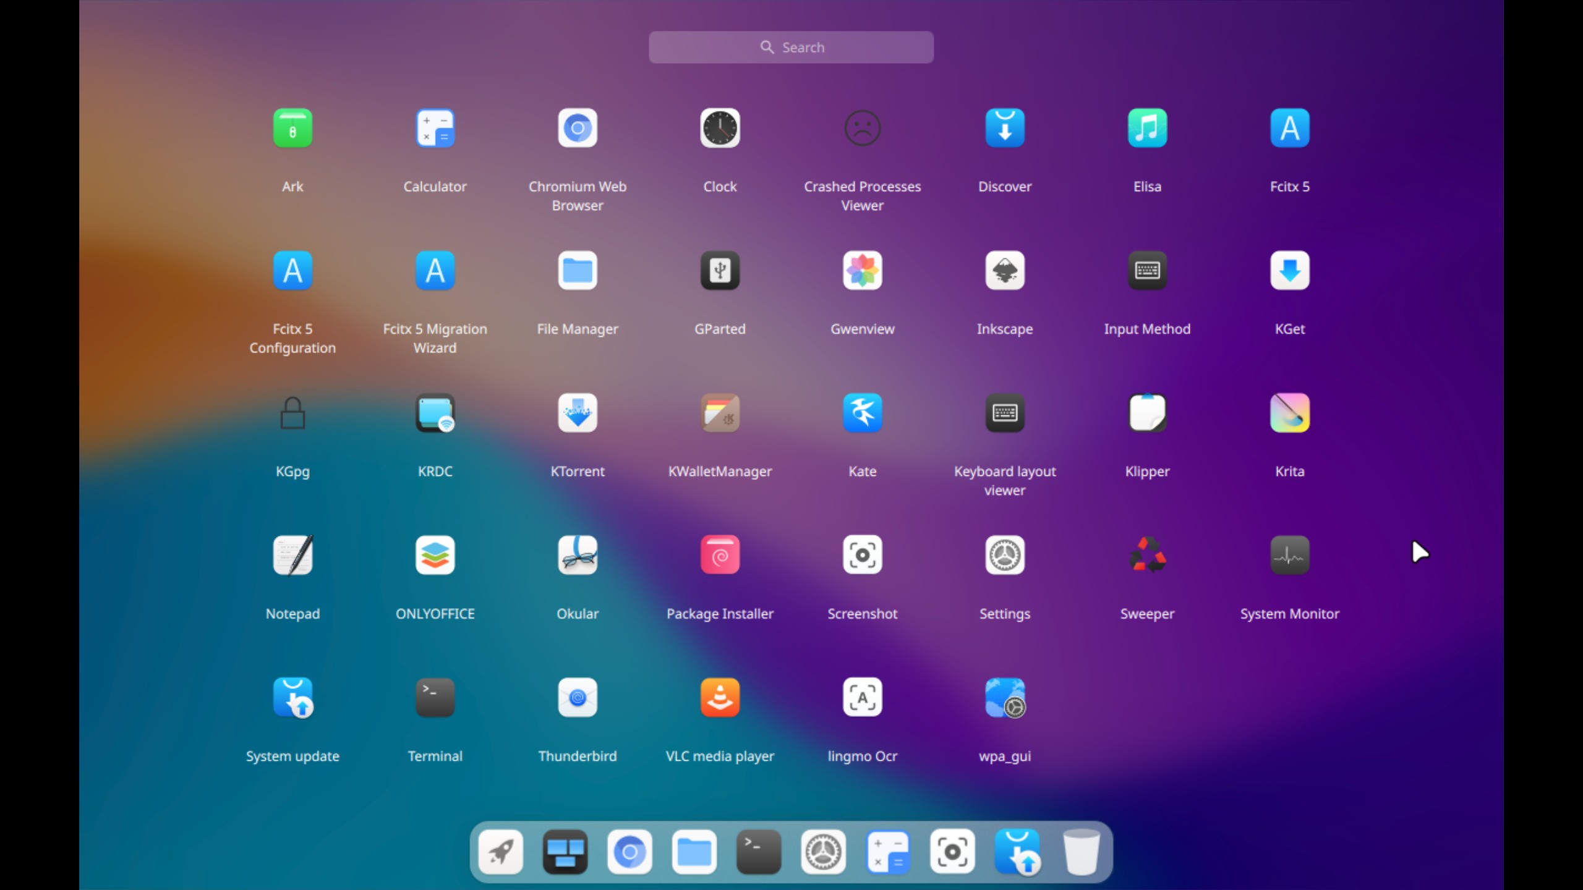Open the Fcitx 5 app
Screen dimensions: 1583x890
1289,129
